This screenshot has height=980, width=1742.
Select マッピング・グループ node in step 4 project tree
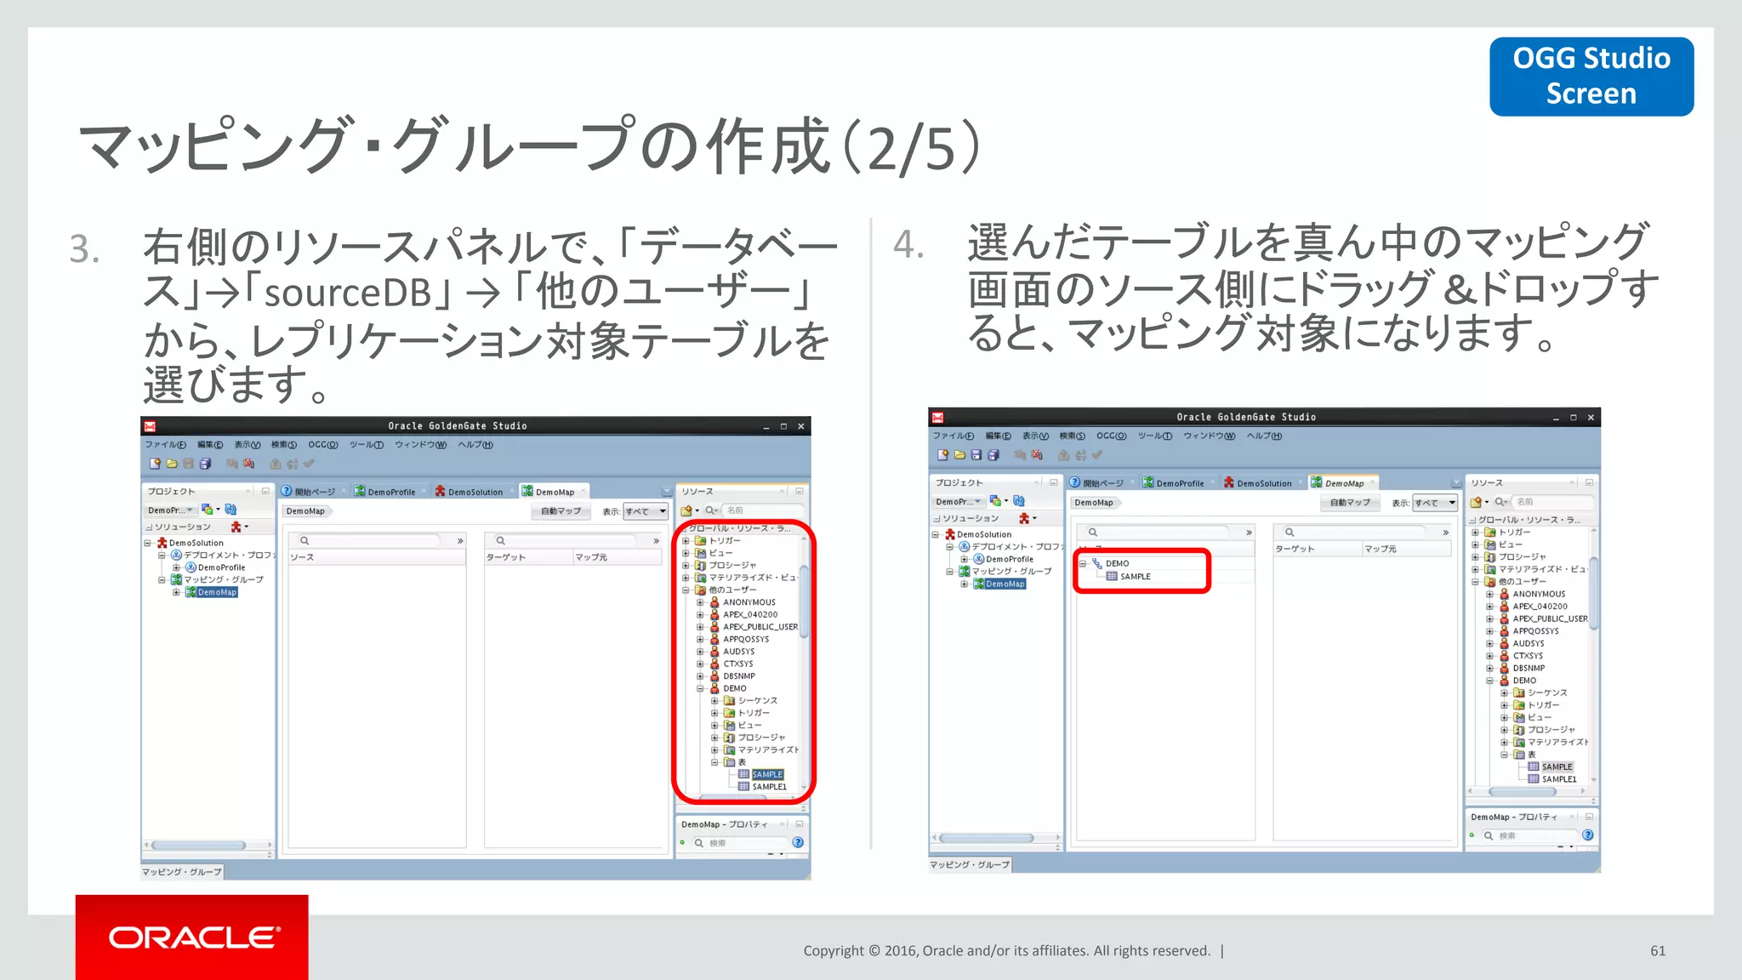pyautogui.click(x=1011, y=572)
